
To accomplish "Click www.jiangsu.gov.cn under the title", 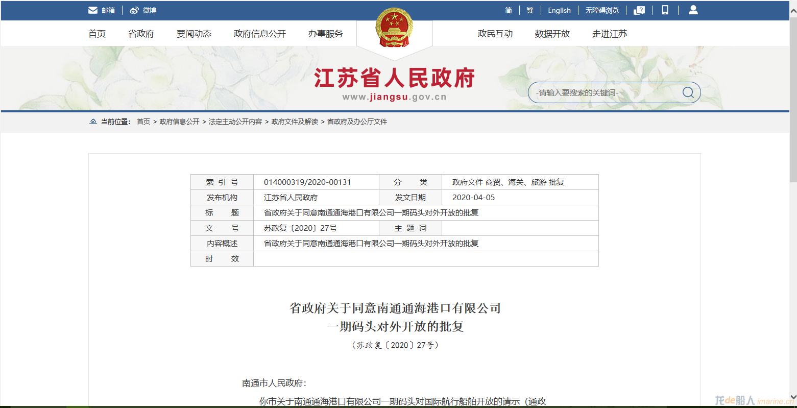I will 394,97.
